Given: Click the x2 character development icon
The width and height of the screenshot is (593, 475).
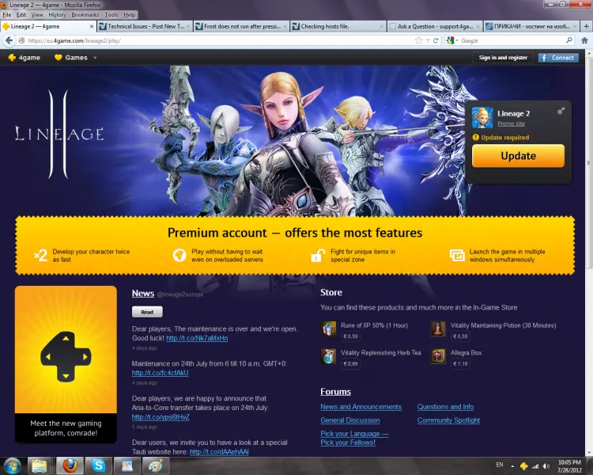Looking at the screenshot, I should [x=41, y=255].
